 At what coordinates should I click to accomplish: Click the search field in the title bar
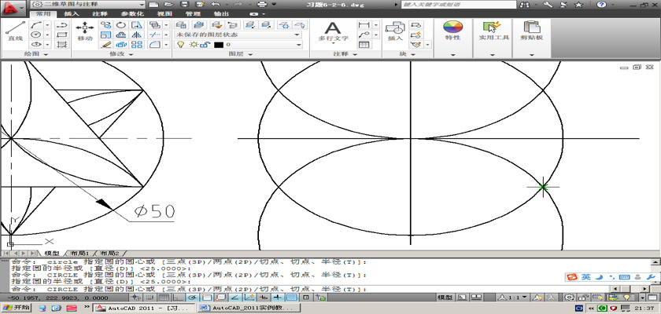(x=458, y=5)
